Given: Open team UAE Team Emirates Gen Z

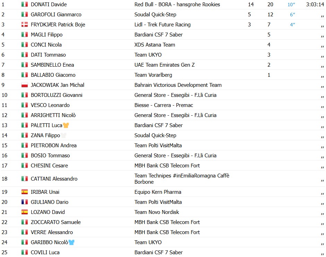Looking at the screenshot, I should point(164,65).
